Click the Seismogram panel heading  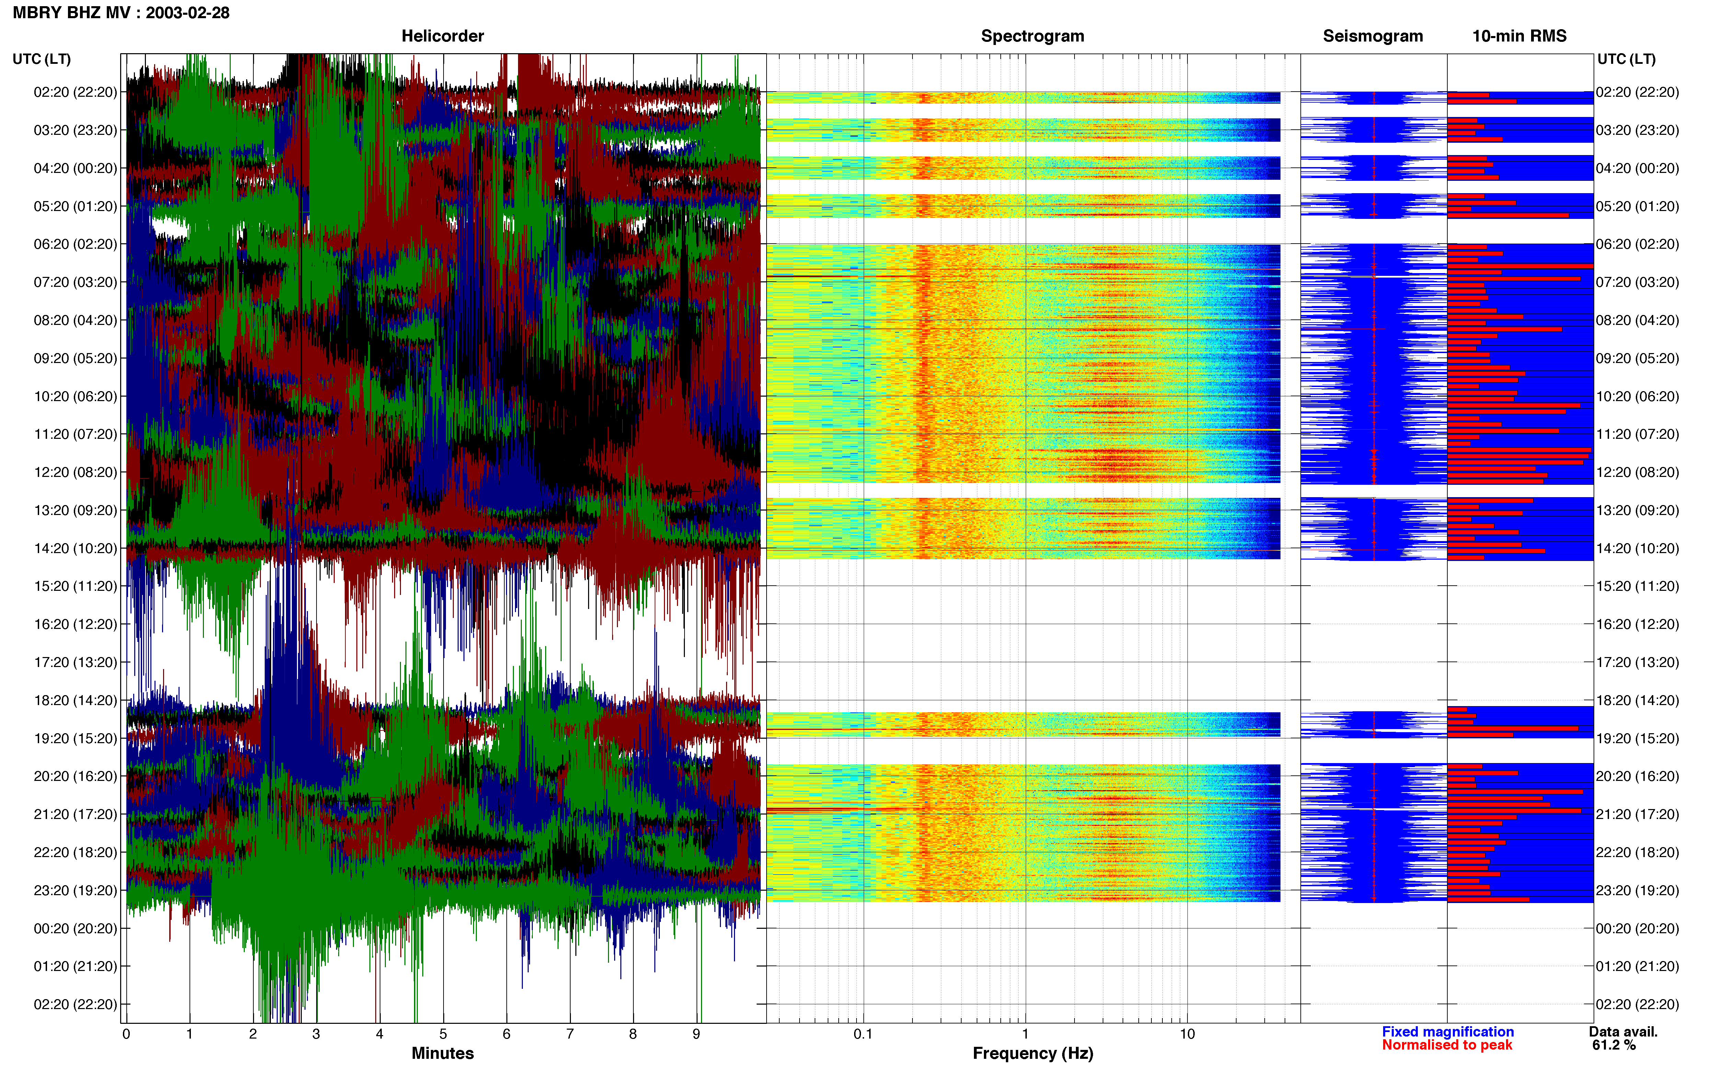[x=1372, y=36]
